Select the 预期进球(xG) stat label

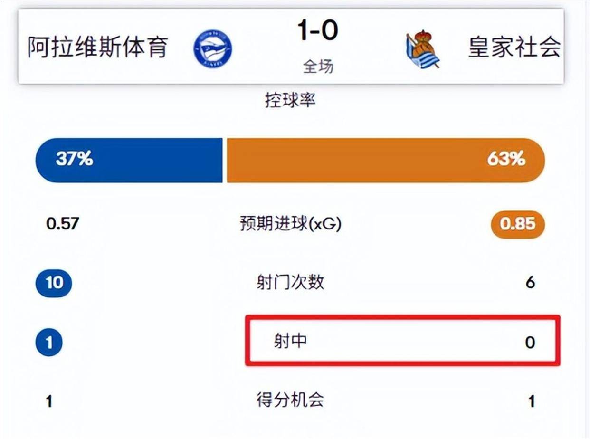tap(291, 224)
